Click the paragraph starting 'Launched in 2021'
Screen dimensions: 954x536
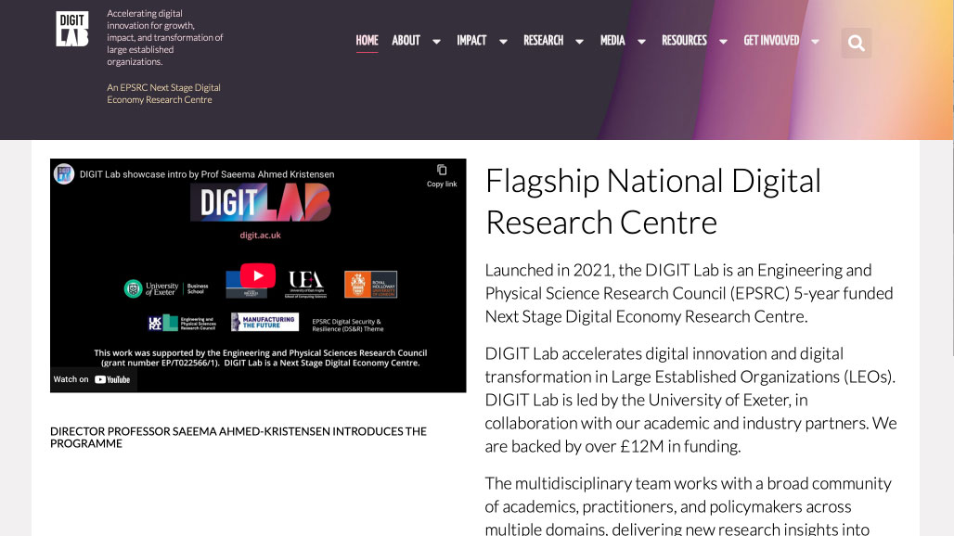(689, 293)
